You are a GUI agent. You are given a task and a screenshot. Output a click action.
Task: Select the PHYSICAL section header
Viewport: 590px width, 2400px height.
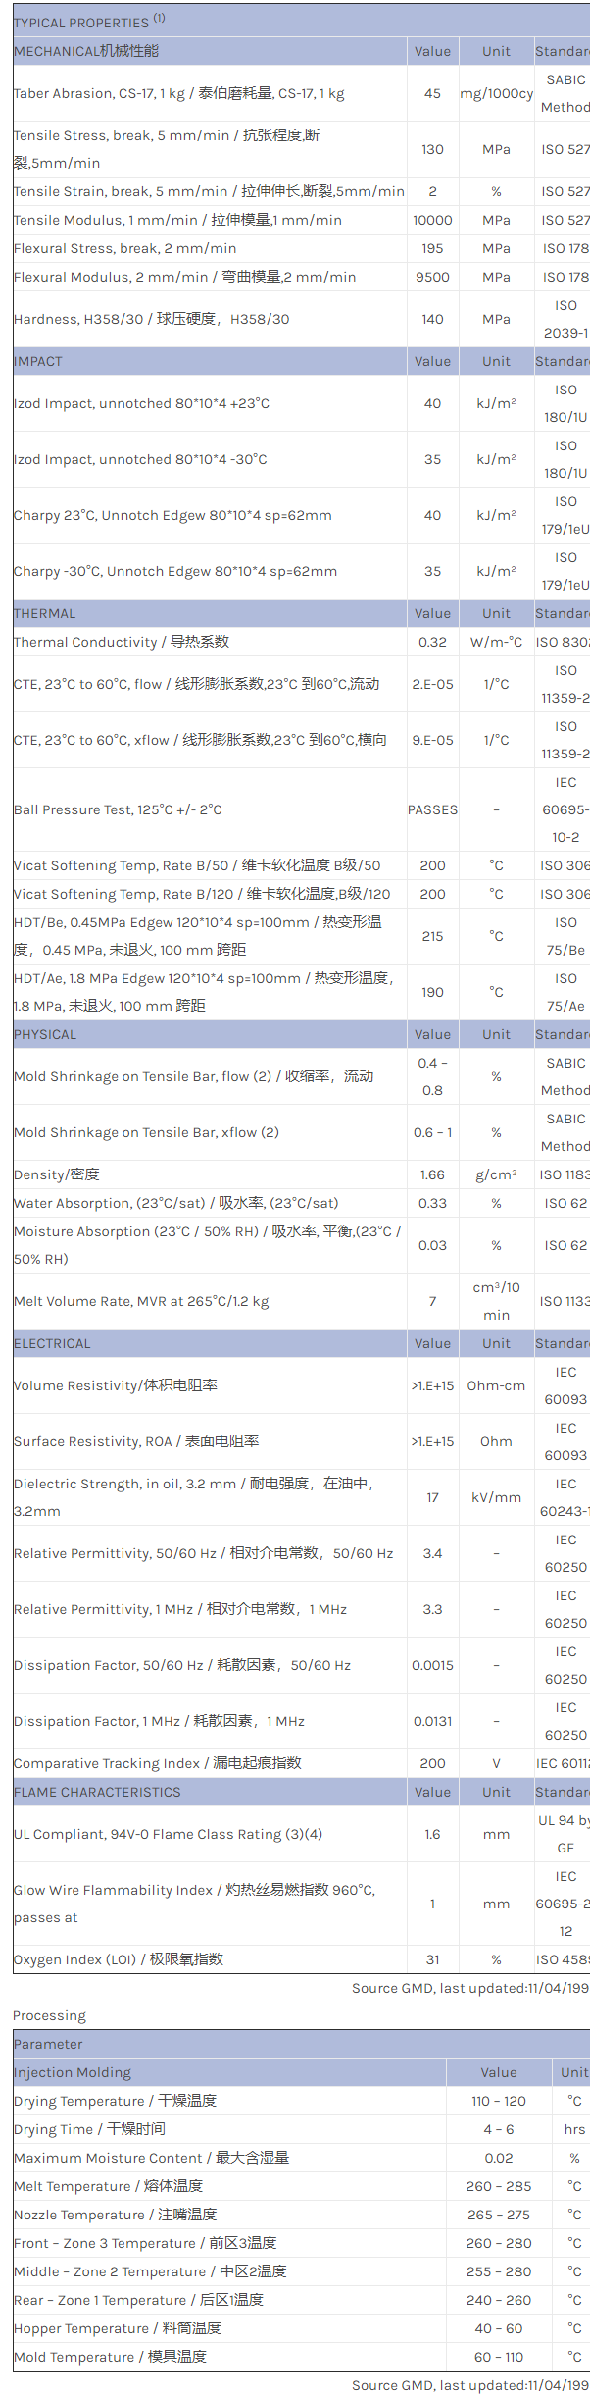(x=45, y=1035)
